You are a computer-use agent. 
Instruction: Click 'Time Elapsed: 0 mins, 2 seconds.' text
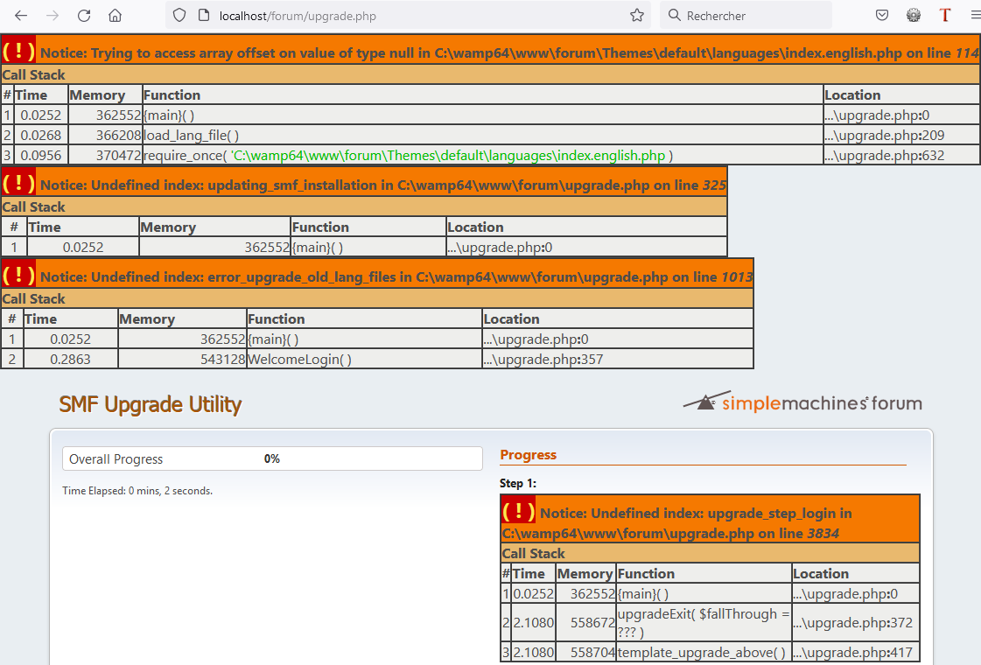[x=137, y=491]
